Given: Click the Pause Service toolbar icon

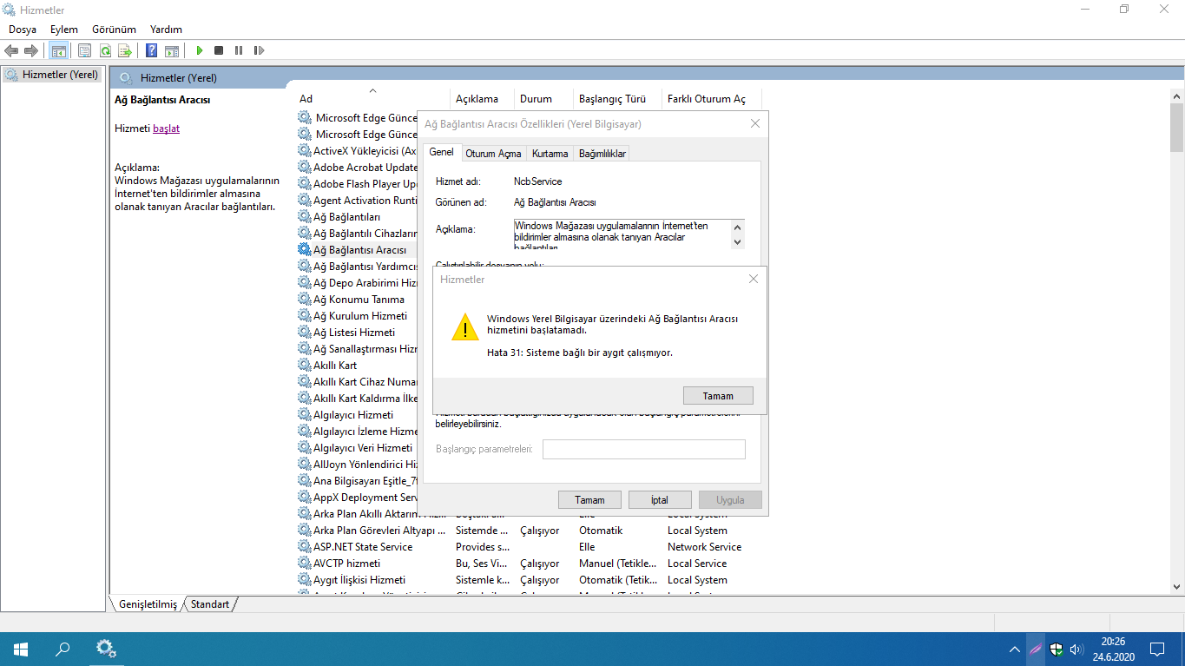Looking at the screenshot, I should [x=239, y=50].
